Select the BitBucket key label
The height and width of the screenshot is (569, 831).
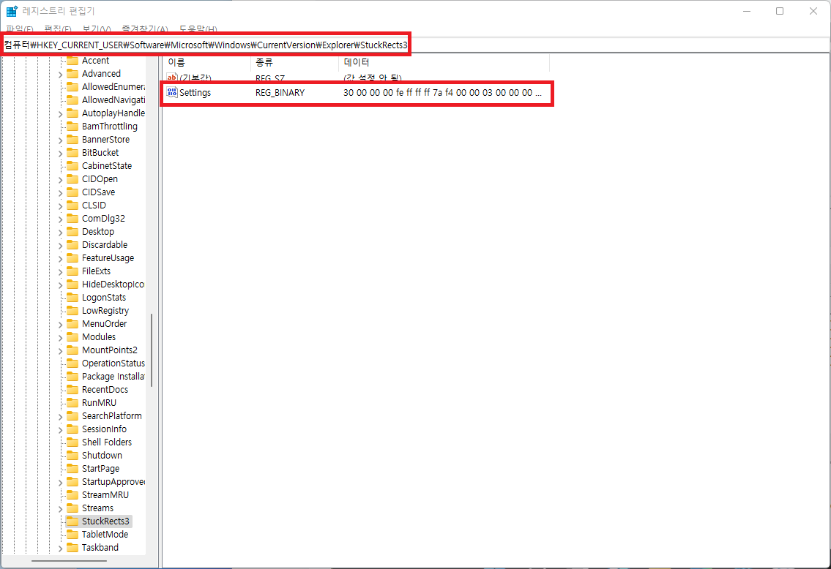pyautogui.click(x=100, y=152)
